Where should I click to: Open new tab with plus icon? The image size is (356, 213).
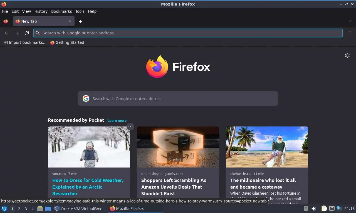tap(80, 21)
